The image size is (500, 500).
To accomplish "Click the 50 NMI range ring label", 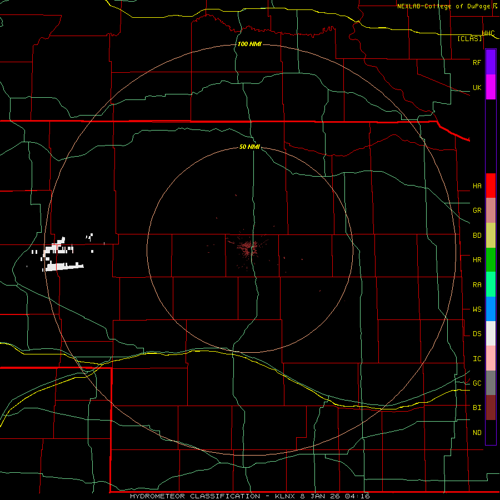I will coord(249,147).
